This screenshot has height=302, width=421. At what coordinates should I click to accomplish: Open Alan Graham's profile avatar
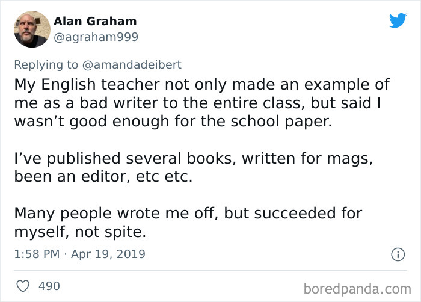tap(31, 28)
